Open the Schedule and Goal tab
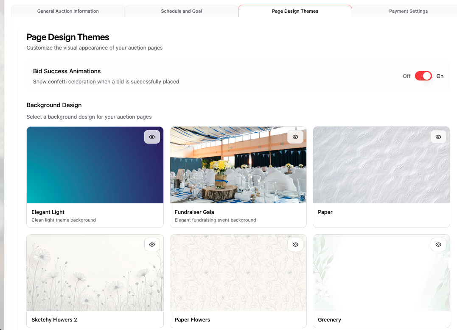This screenshot has height=330, width=457. [181, 11]
